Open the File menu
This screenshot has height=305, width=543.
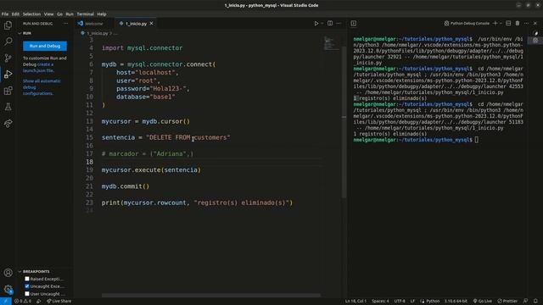pos(5,14)
